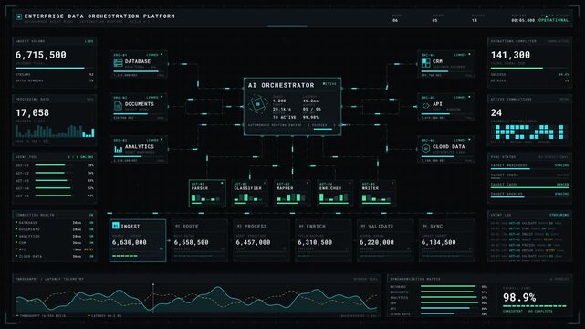Toggle the Documents node linked indicator

pyautogui.click(x=162, y=97)
